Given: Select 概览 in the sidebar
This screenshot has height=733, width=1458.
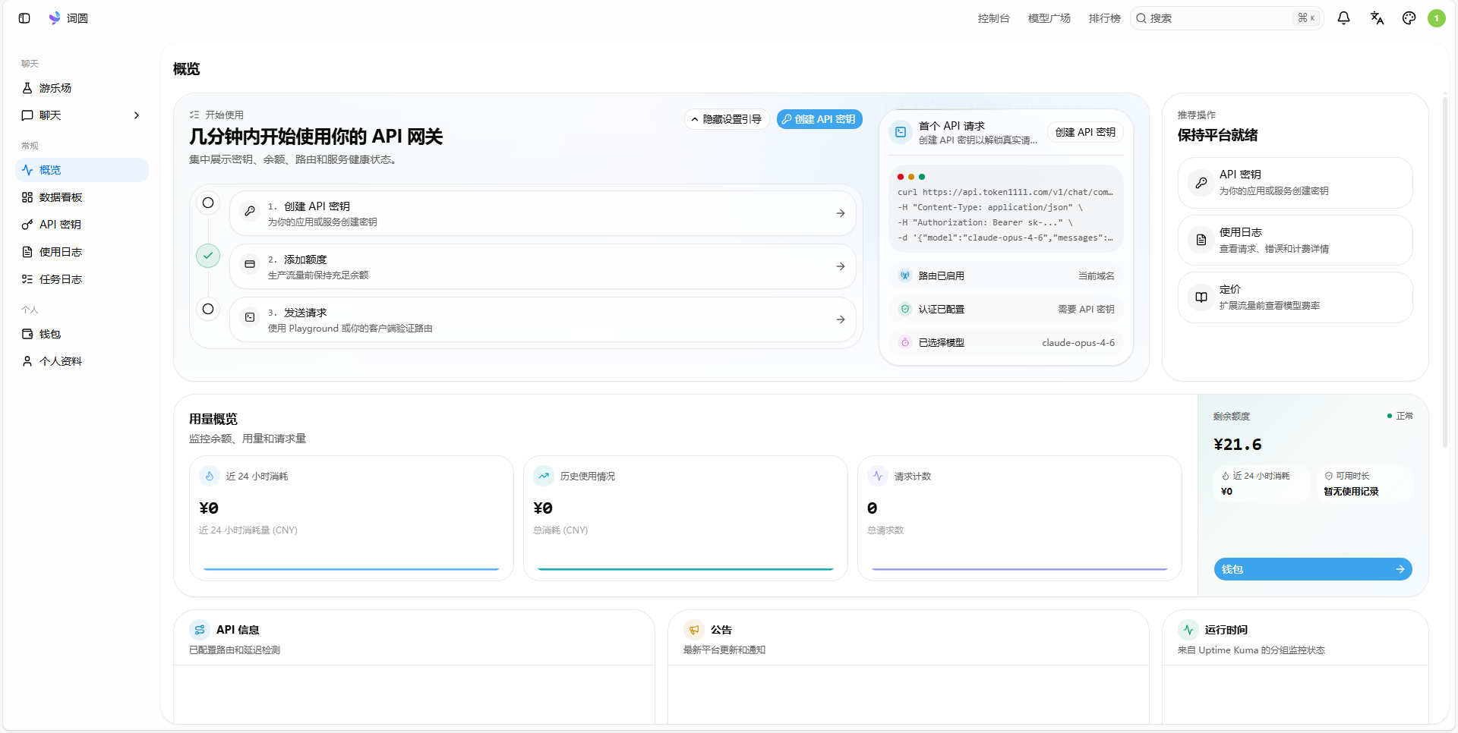Looking at the screenshot, I should click(x=82, y=170).
